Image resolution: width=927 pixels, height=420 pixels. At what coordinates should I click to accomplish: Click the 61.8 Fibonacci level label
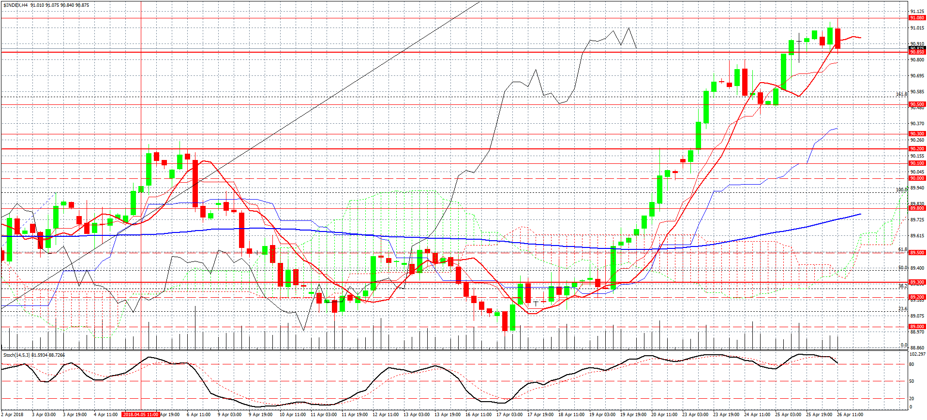point(903,249)
